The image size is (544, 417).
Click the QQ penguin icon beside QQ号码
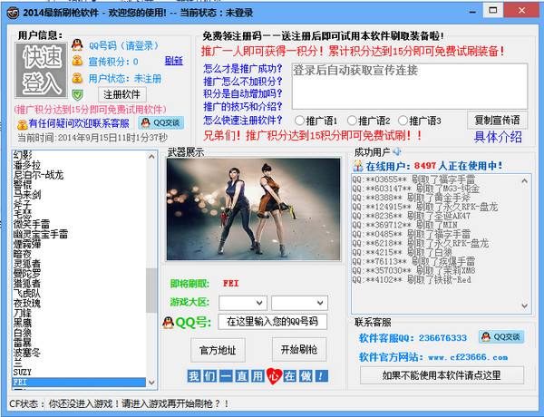(x=77, y=45)
